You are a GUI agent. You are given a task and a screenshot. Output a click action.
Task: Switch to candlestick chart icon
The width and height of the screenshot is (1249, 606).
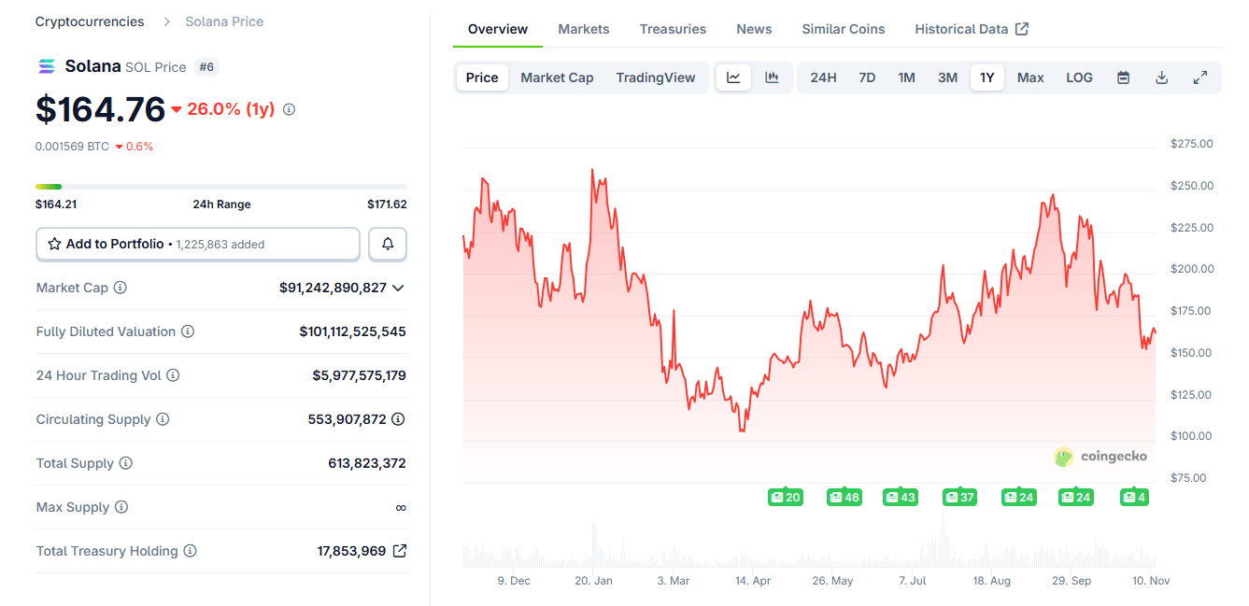[772, 78]
